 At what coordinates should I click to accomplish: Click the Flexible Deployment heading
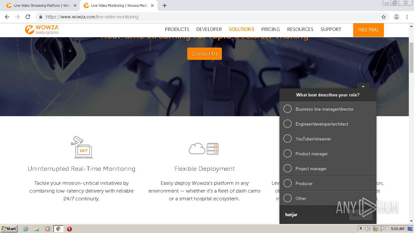pos(204,169)
